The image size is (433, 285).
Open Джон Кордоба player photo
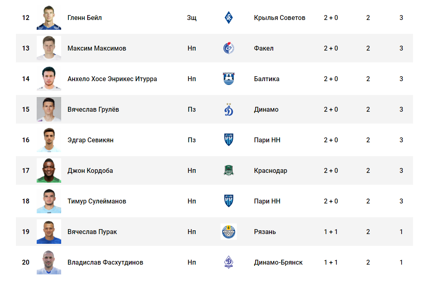[x=49, y=170]
